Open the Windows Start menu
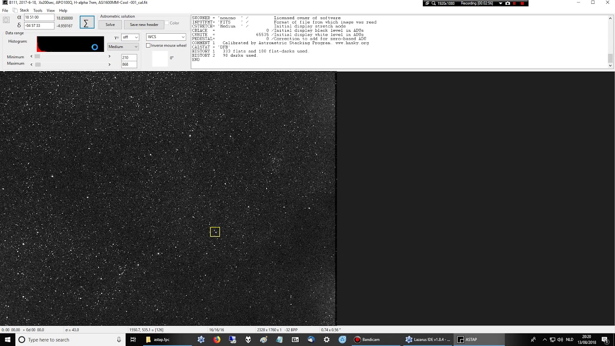Screen dimensions: 615x346 point(7,340)
